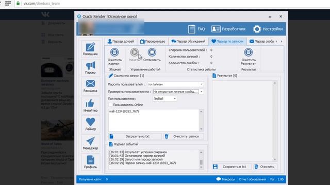Click log line Остановили парсер записей
This screenshot has height=185, width=330.
[x=137, y=156]
